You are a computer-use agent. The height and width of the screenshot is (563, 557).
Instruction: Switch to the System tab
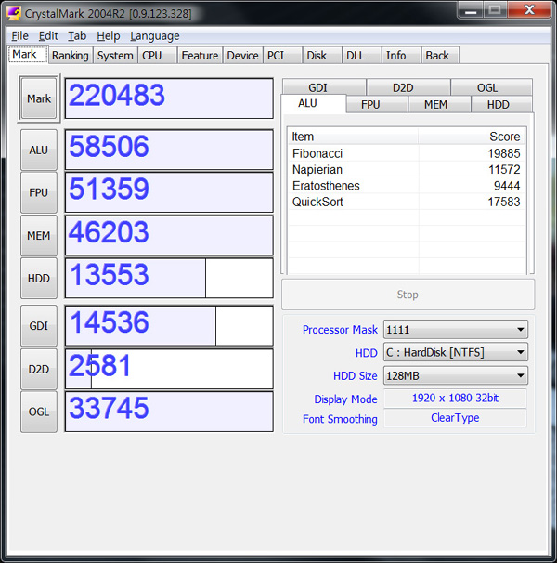click(115, 56)
